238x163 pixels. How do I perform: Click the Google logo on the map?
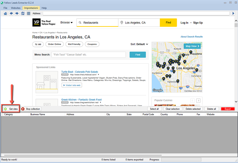click(158, 90)
